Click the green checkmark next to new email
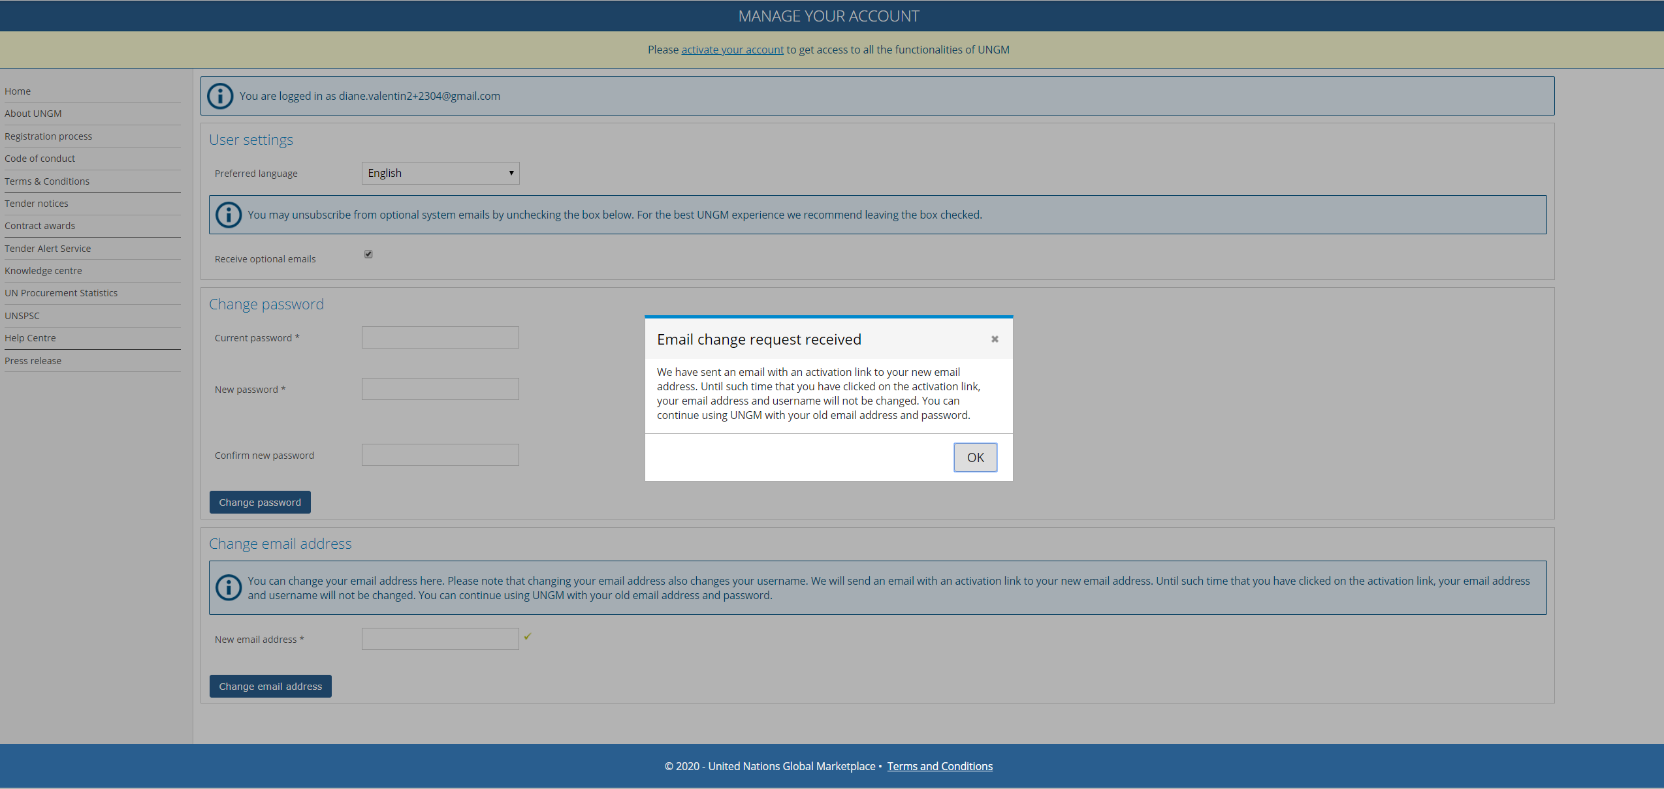Screen dimensions: 1664x789 point(528,636)
